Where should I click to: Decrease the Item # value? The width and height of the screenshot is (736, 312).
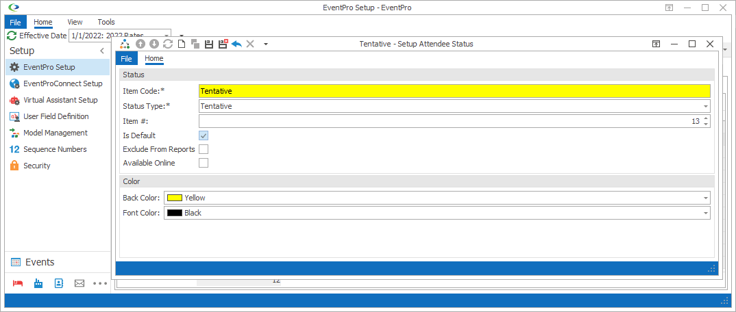pos(705,124)
